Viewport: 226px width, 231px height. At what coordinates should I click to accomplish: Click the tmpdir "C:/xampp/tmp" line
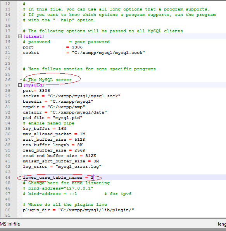click(x=54, y=107)
